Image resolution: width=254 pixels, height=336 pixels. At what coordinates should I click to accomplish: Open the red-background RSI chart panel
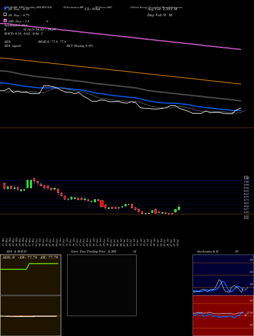[x=223, y=316]
